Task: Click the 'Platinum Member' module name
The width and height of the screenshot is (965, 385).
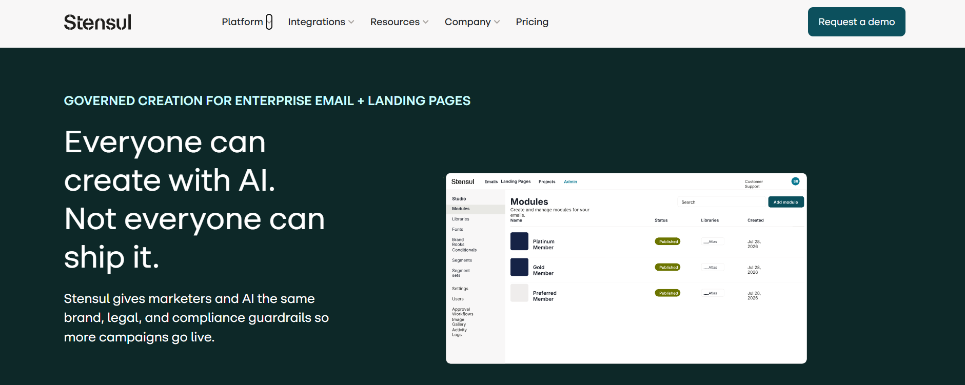Action: (x=544, y=245)
